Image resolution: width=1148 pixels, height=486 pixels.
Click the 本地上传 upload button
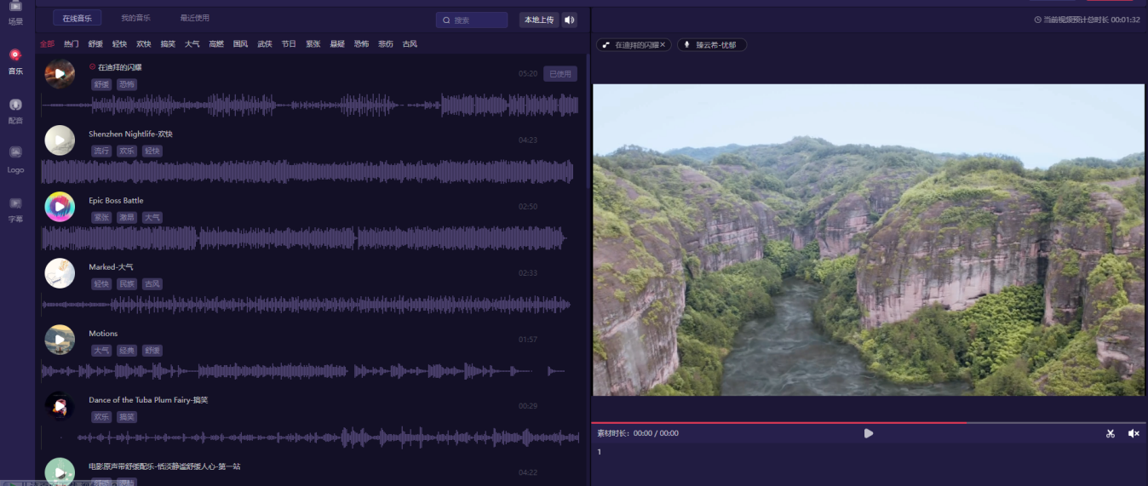coord(539,20)
